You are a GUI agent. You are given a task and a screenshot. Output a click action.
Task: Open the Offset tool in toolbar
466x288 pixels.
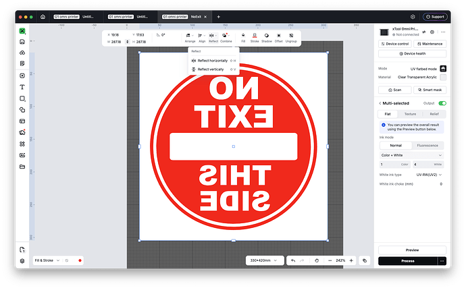pos(279,38)
